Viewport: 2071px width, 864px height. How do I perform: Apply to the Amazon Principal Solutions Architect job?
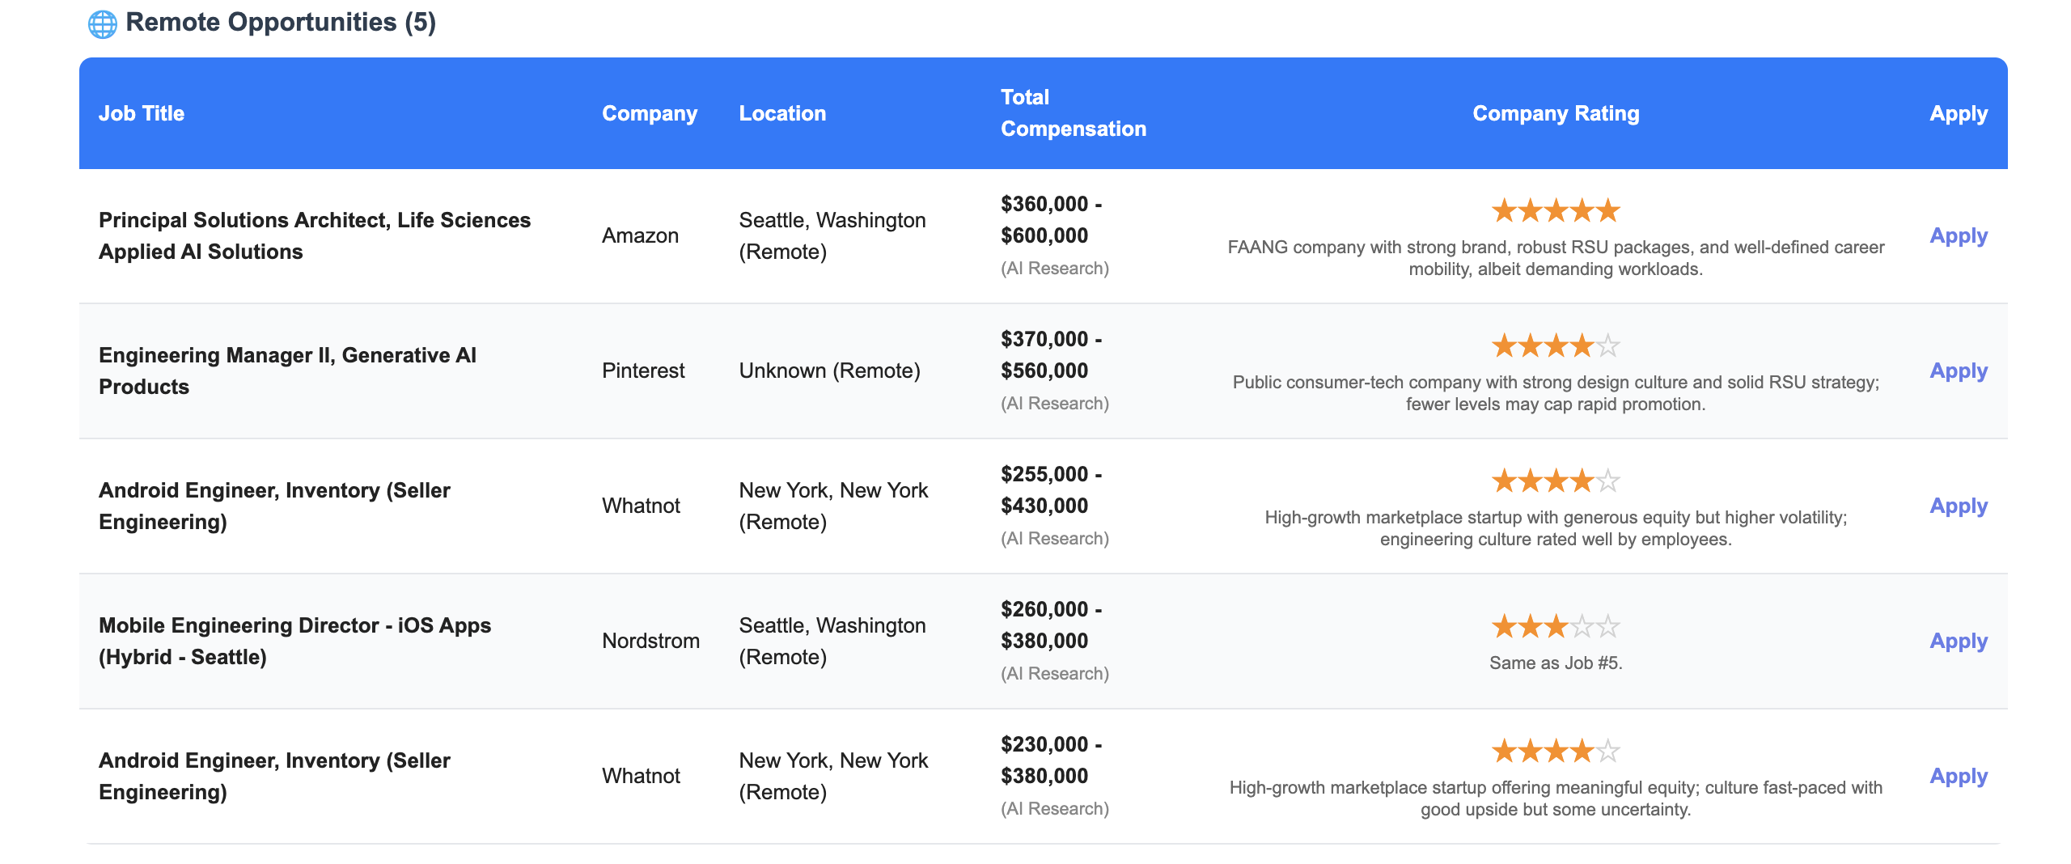click(1959, 235)
